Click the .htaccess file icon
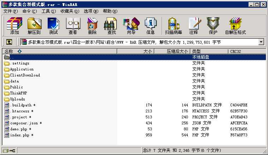The height and width of the screenshot is (155, 268). [x=7, y=111]
